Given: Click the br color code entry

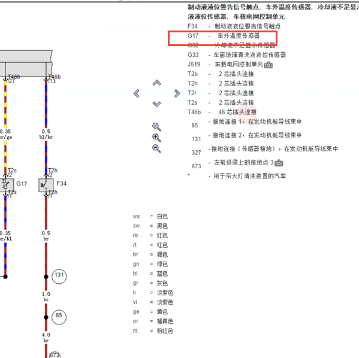Looking at the screenshot, I should coord(150,254).
